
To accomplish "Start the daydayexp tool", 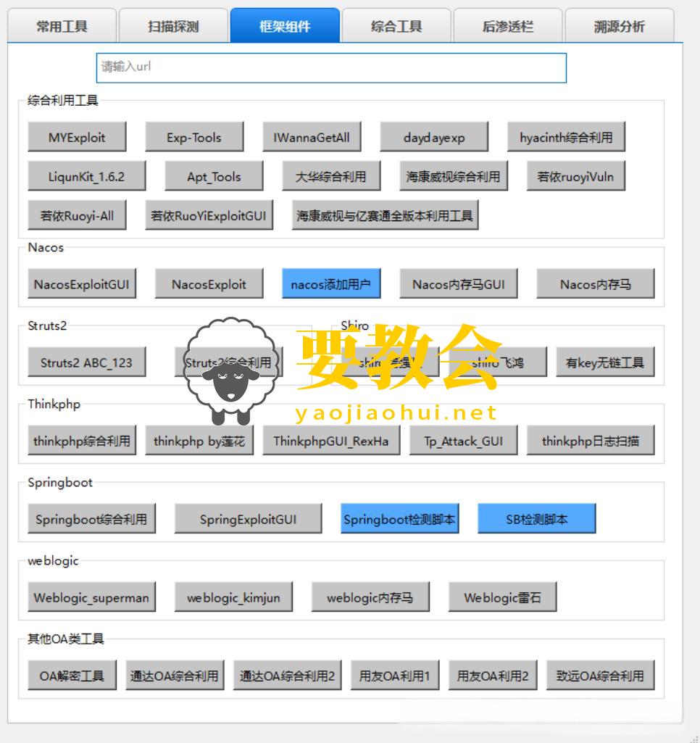I will 434,137.
